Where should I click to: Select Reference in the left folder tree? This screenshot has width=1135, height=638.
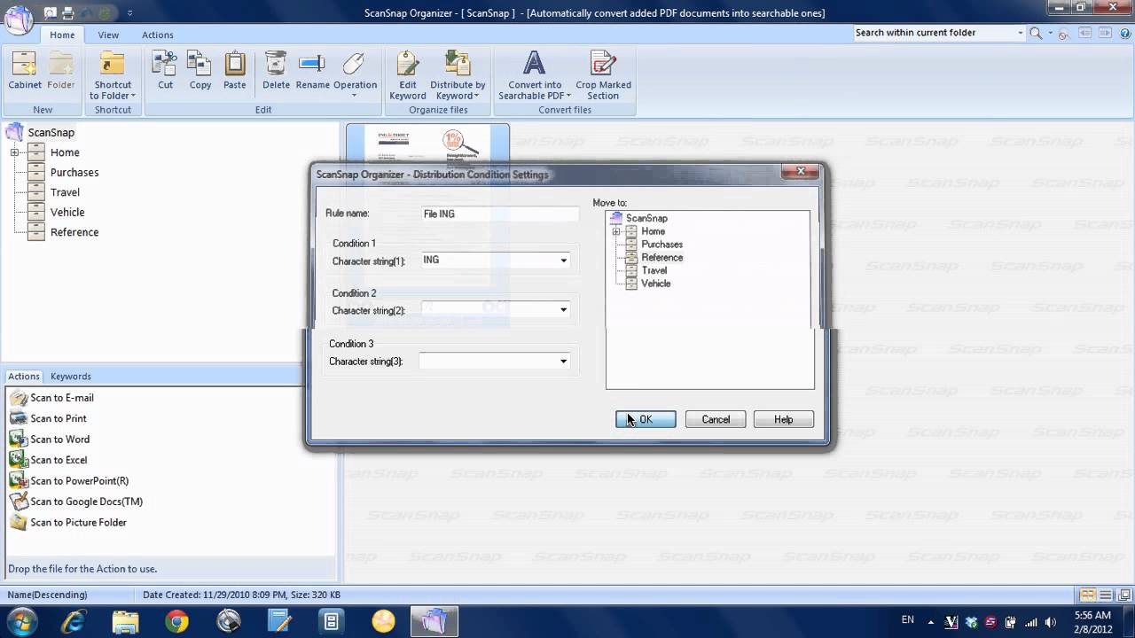(x=74, y=232)
